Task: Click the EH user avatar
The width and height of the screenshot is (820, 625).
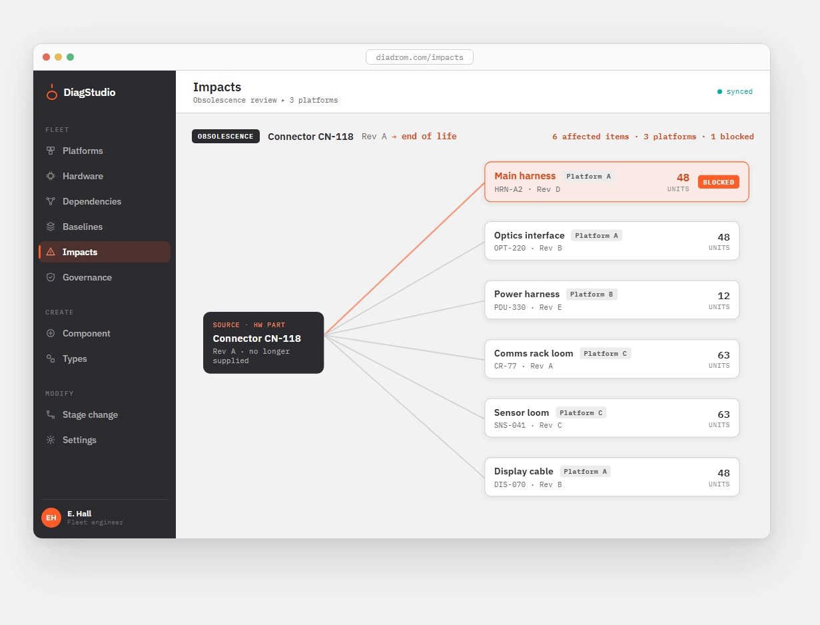Action: pyautogui.click(x=51, y=518)
